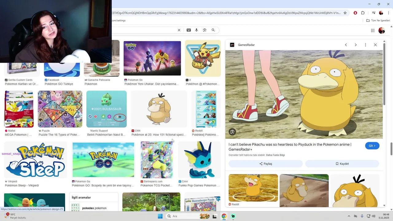Select the Sortiraparis Pokemon TCG card thumbnail
Viewport: 393px width, 221px height.
pyautogui.click(x=157, y=160)
